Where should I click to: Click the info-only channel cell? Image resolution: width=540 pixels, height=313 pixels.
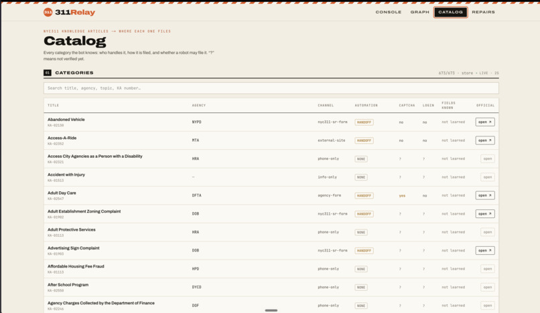(327, 177)
